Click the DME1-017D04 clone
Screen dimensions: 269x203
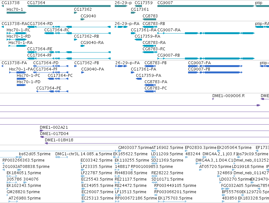[x=155, y=137]
